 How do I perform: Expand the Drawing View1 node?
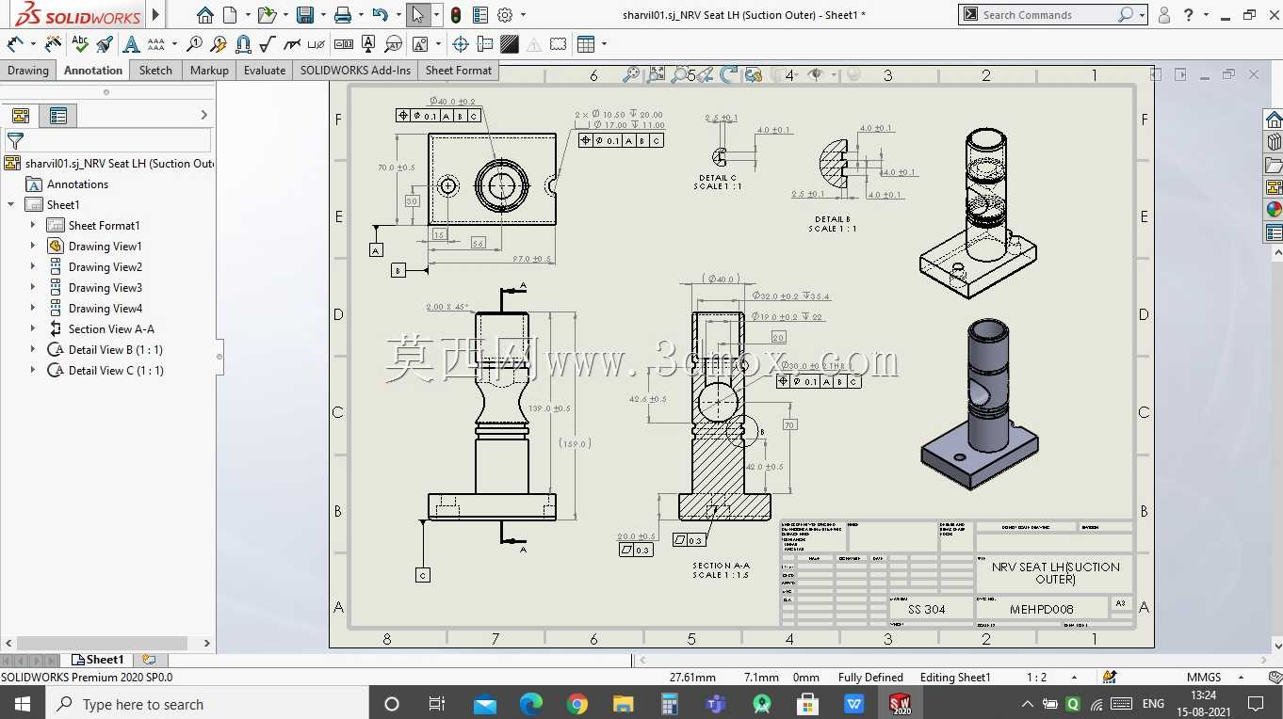(33, 247)
